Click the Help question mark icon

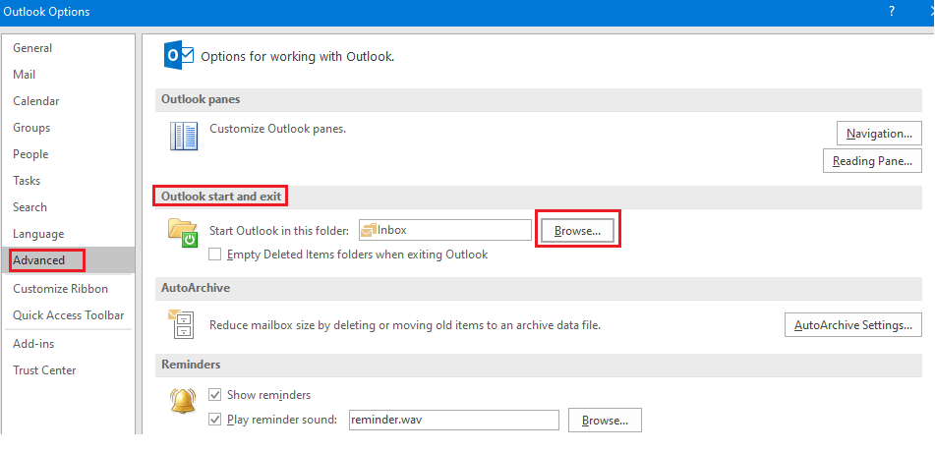coord(892,11)
